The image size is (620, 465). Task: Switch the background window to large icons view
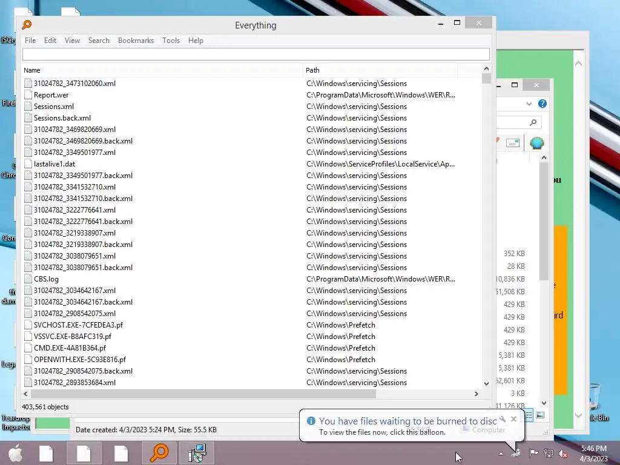pyautogui.click(x=540, y=415)
